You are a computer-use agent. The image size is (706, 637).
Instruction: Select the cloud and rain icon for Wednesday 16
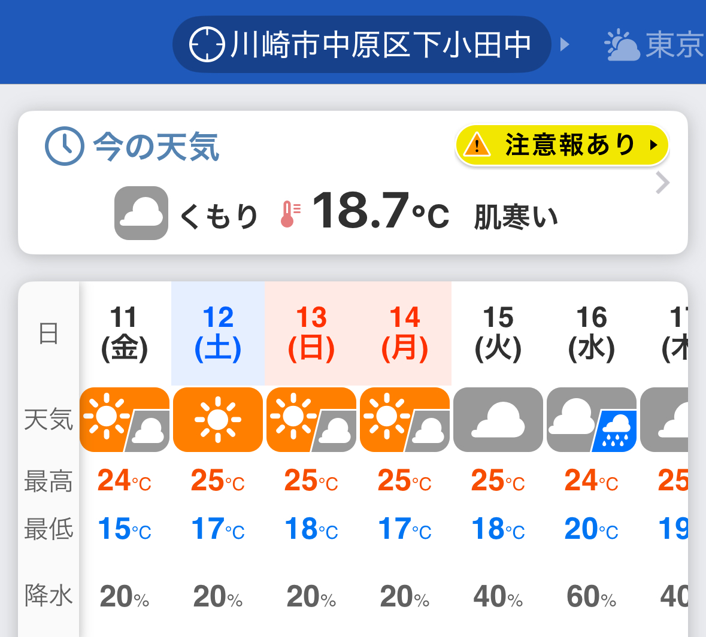[592, 420]
